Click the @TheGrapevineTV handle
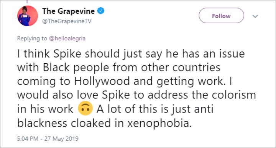276x148 pixels. coord(67,21)
